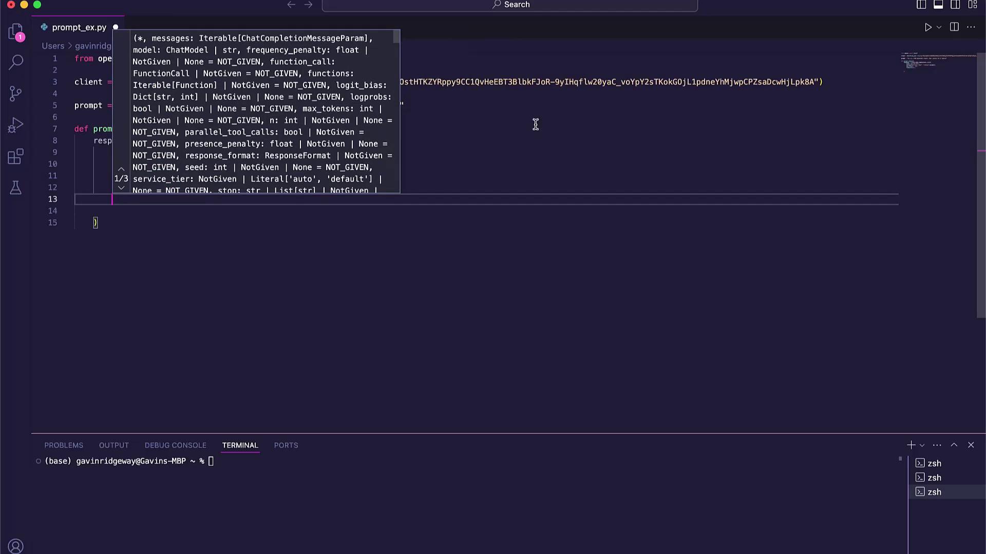Screen dimensions: 986x554
Task: Toggle the bottom panel layout button
Action: click(x=938, y=5)
